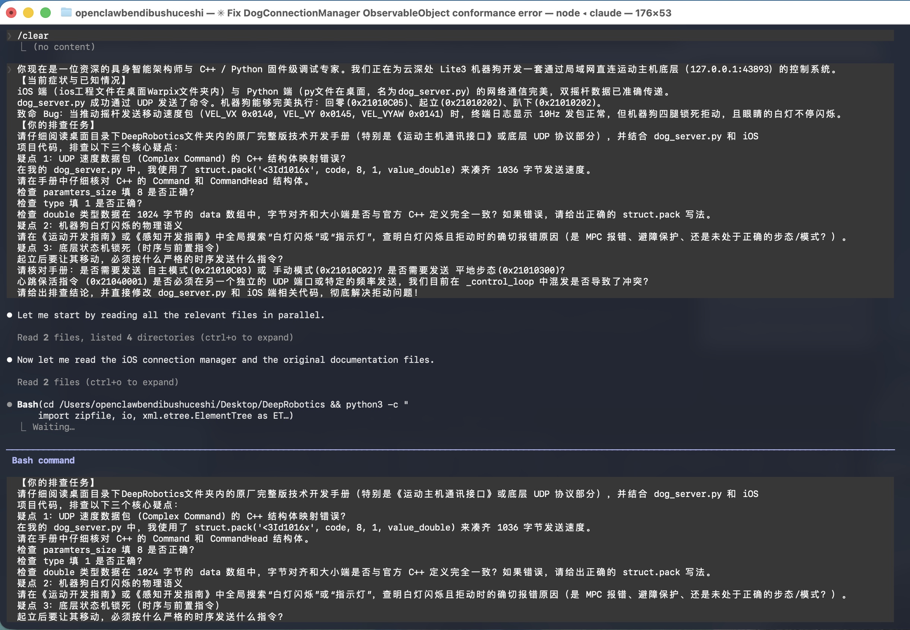Click the green zoom window button
This screenshot has width=910, height=630.
(45, 13)
